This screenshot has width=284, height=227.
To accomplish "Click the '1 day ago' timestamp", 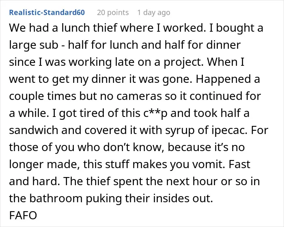I will (154, 13).
